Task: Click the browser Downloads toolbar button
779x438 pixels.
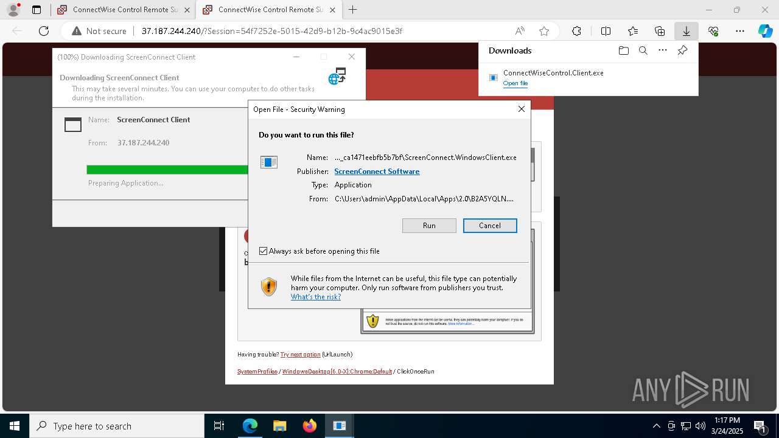Action: 686,31
